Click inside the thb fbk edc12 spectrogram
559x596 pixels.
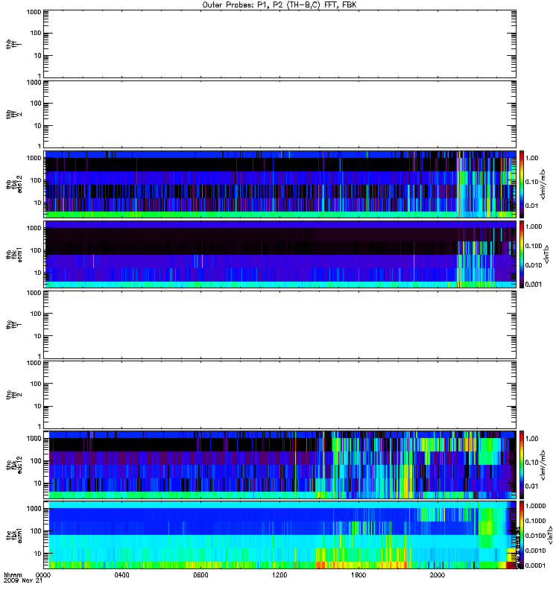[x=280, y=184]
